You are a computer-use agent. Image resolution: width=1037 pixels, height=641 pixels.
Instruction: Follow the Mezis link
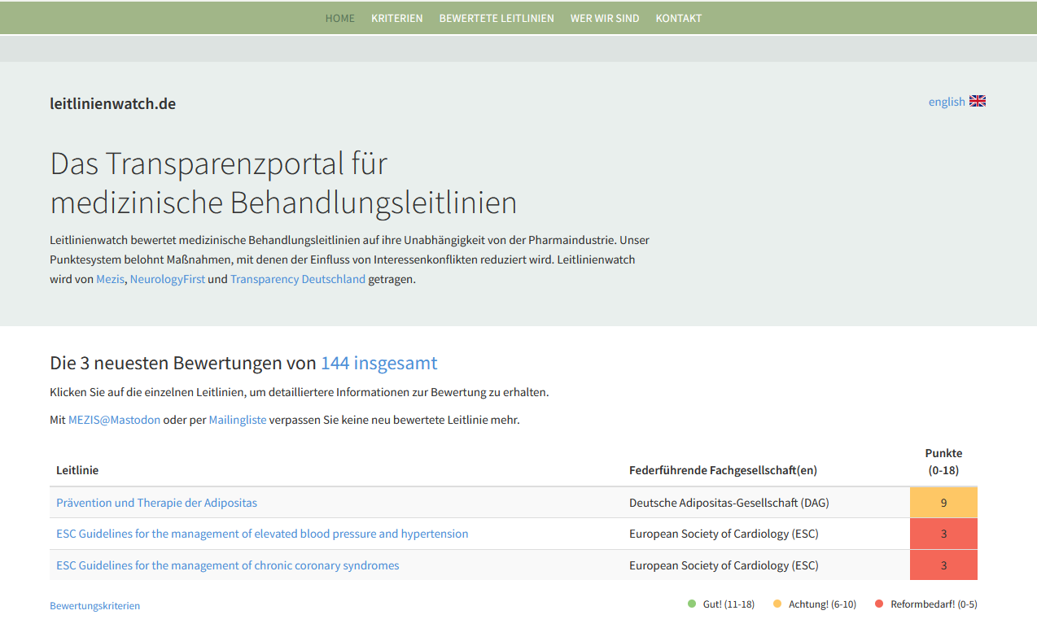(x=110, y=279)
